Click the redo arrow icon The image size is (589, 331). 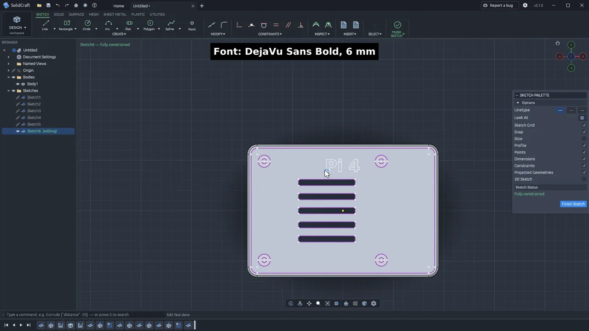pos(67,6)
